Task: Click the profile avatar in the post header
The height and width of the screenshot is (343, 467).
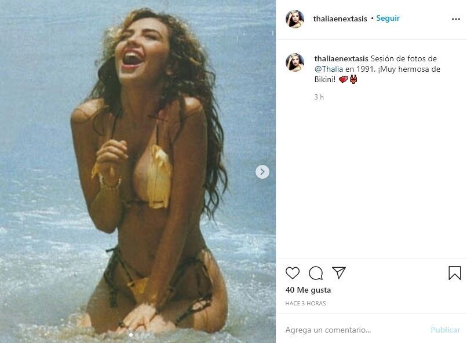Action: (295, 19)
